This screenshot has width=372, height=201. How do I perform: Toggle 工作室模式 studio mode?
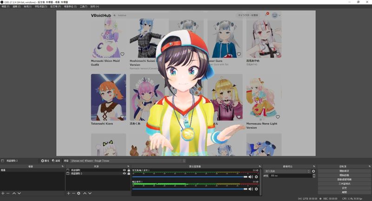344,184
